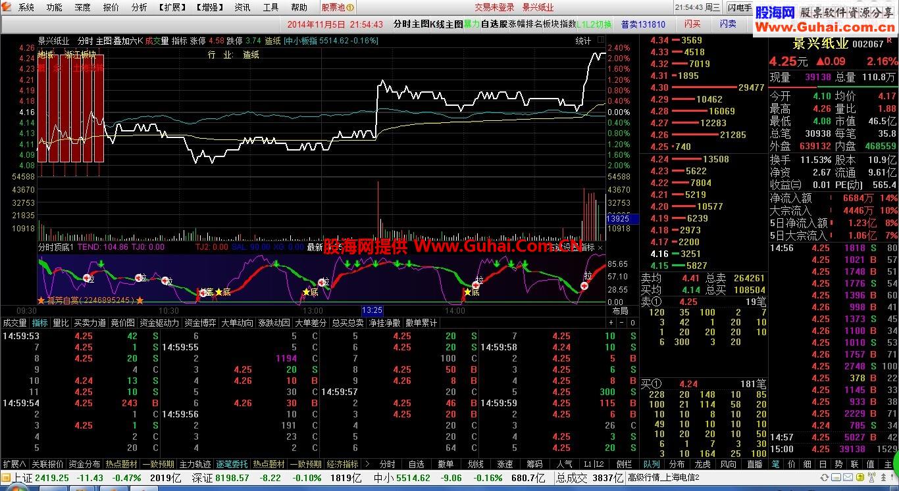Open the 帮助 menu
This screenshot has width=899, height=491.
299,7
